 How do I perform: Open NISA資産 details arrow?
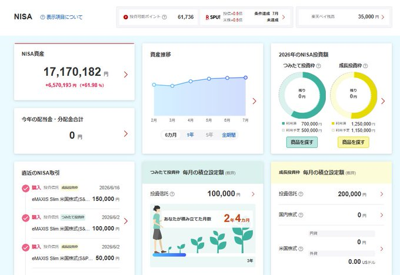click(x=125, y=75)
